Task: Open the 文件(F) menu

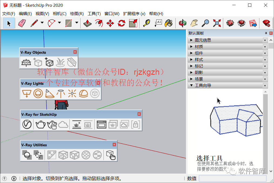Action: 9,13
